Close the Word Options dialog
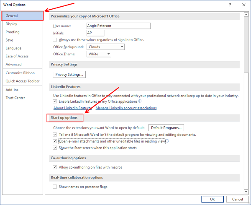 pyautogui.click(x=243, y=4)
